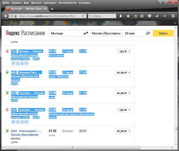Click the horizontal scrollbar thumb
The height and width of the screenshot is (151, 179).
tap(73, 148)
